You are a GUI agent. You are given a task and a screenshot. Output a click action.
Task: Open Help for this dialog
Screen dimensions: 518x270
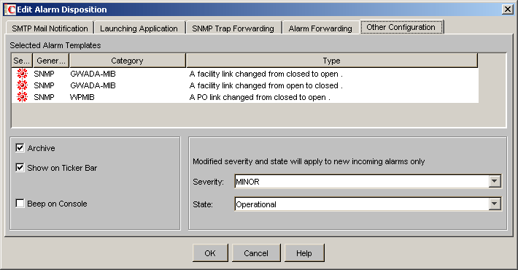304,253
